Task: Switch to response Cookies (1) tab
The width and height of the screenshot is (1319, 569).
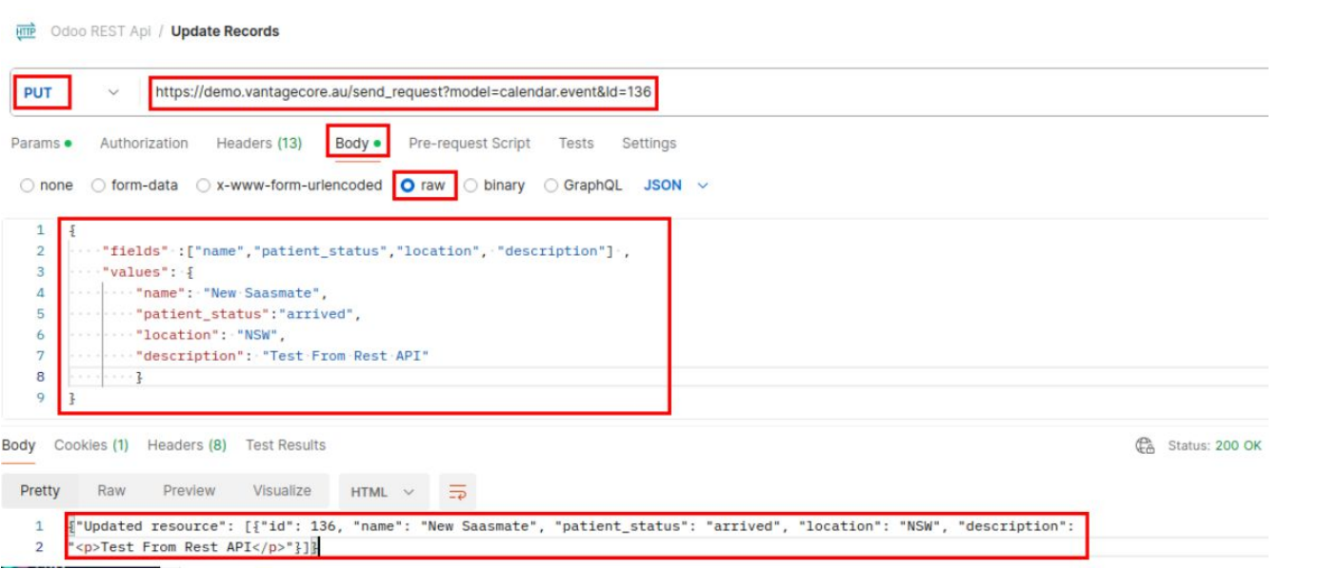Action: point(91,445)
